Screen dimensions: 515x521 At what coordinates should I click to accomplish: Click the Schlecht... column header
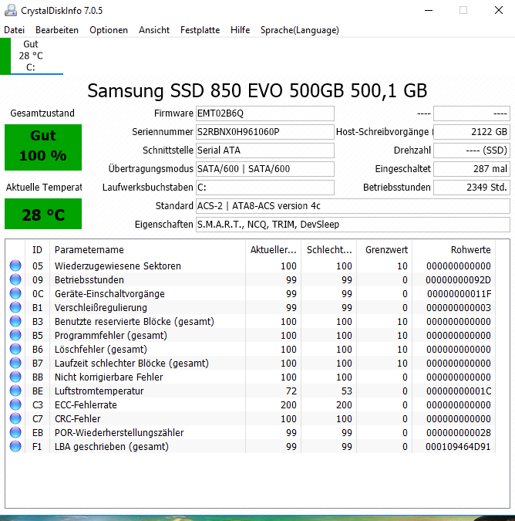329,249
